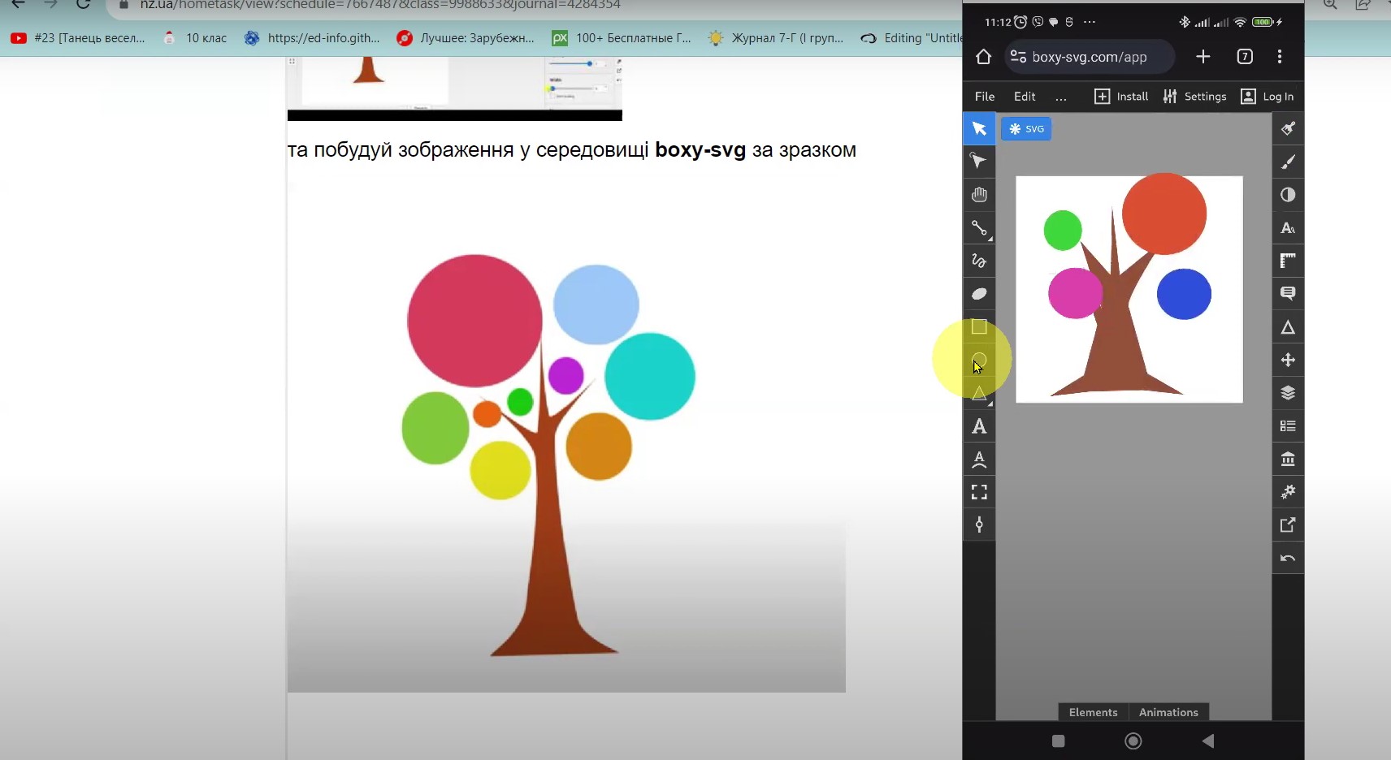Select the red circle on canvas

1164,214
